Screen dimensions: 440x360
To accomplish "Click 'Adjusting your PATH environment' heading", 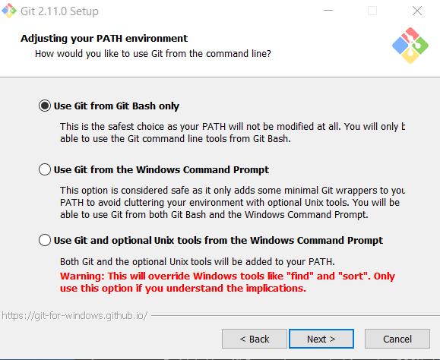I will (104, 38).
